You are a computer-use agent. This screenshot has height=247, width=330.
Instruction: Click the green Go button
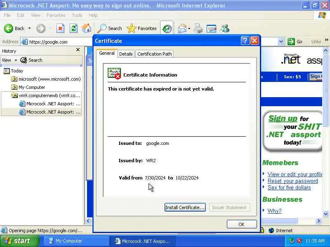[x=295, y=42]
